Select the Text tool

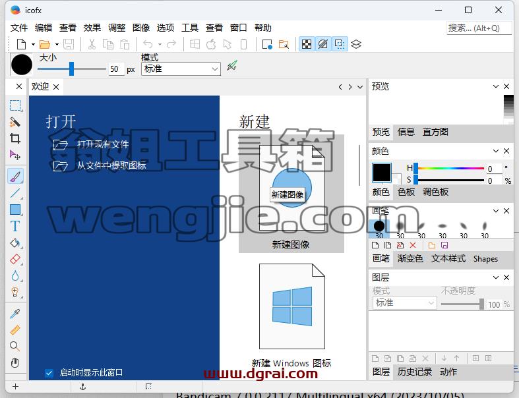[15, 226]
